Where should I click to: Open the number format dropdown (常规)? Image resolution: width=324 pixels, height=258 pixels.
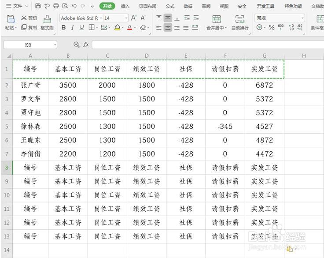tap(302, 18)
